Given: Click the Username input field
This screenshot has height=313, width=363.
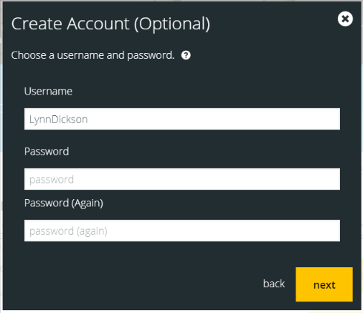Looking at the screenshot, I should click(x=182, y=119).
